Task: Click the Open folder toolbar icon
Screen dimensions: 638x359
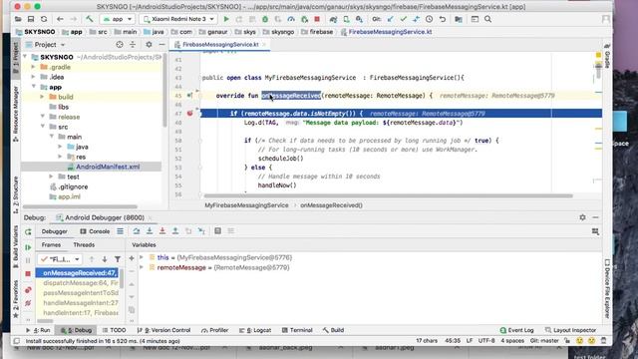Action: coord(18,19)
